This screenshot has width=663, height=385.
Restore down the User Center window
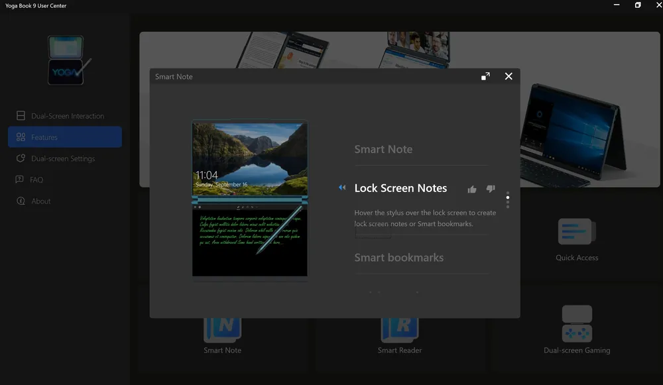(638, 5)
